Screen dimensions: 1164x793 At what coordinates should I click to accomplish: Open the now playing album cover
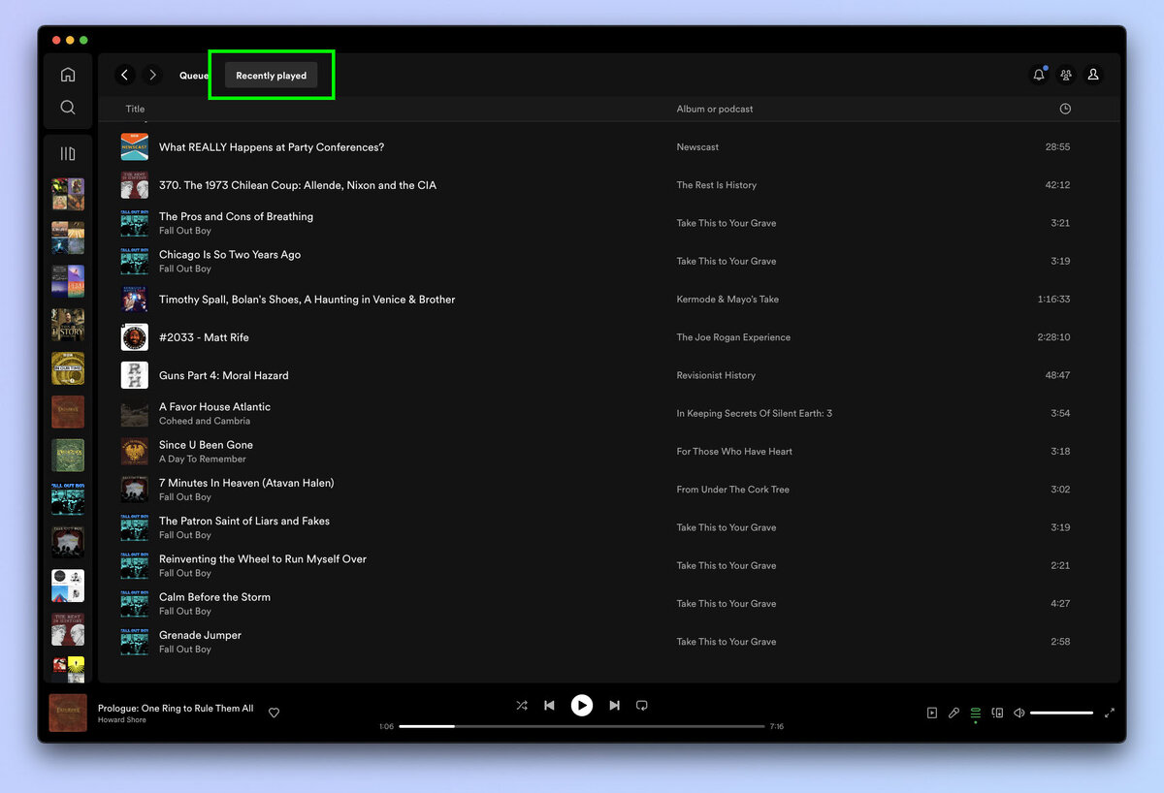click(x=68, y=713)
